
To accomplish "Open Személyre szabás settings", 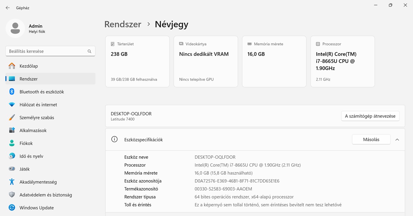I will click(x=50, y=117).
